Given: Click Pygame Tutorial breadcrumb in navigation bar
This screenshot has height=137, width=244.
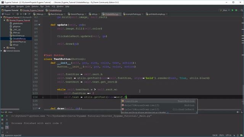Looking at the screenshot, I should tap(10, 10).
